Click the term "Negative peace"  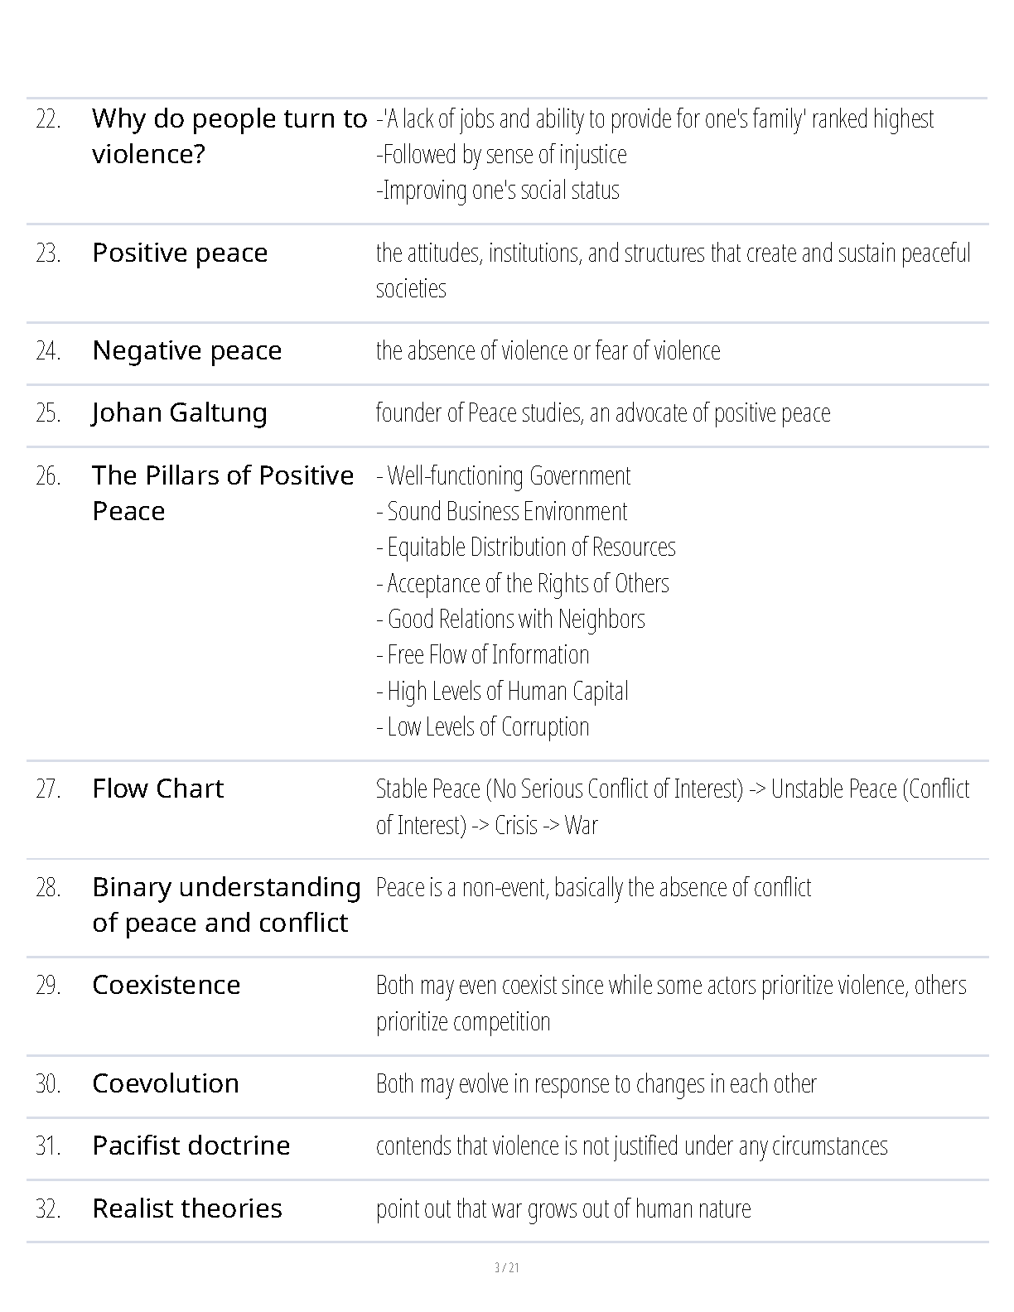pos(186,350)
